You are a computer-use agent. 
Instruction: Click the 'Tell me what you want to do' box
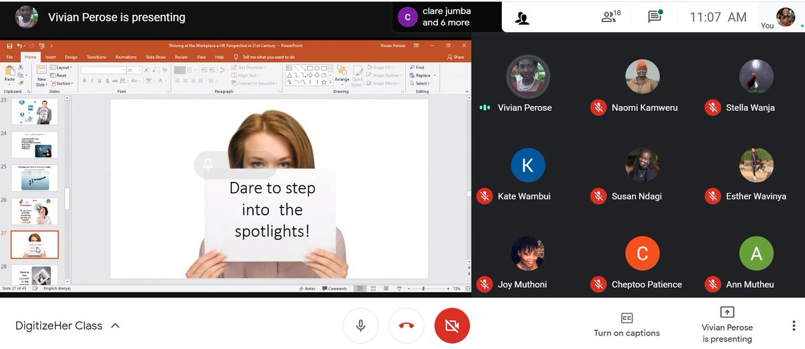[264, 57]
